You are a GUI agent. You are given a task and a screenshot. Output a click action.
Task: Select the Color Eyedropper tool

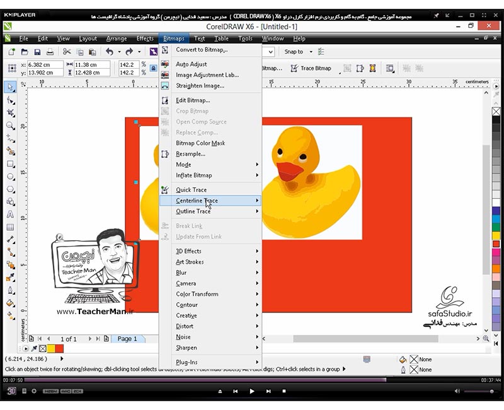pyautogui.click(x=10, y=277)
